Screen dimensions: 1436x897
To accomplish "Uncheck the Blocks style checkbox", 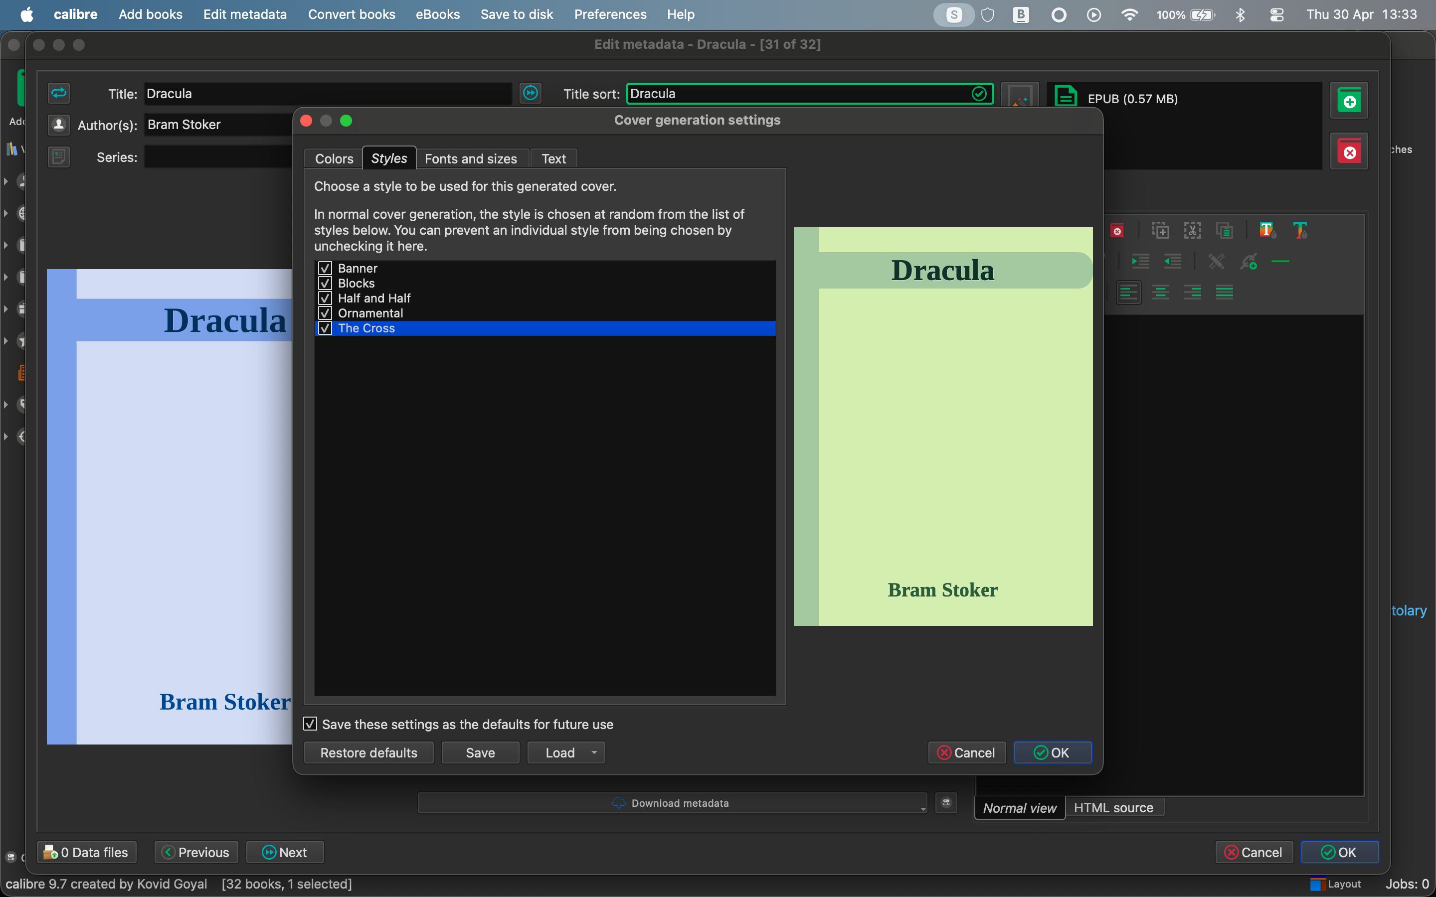I will [x=325, y=283].
